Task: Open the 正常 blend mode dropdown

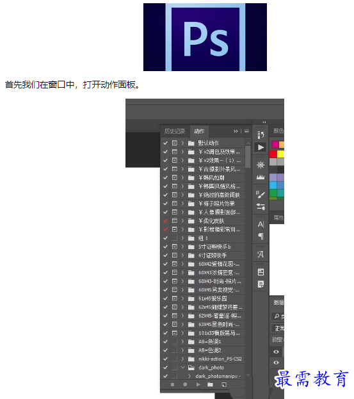Action: pos(278,329)
